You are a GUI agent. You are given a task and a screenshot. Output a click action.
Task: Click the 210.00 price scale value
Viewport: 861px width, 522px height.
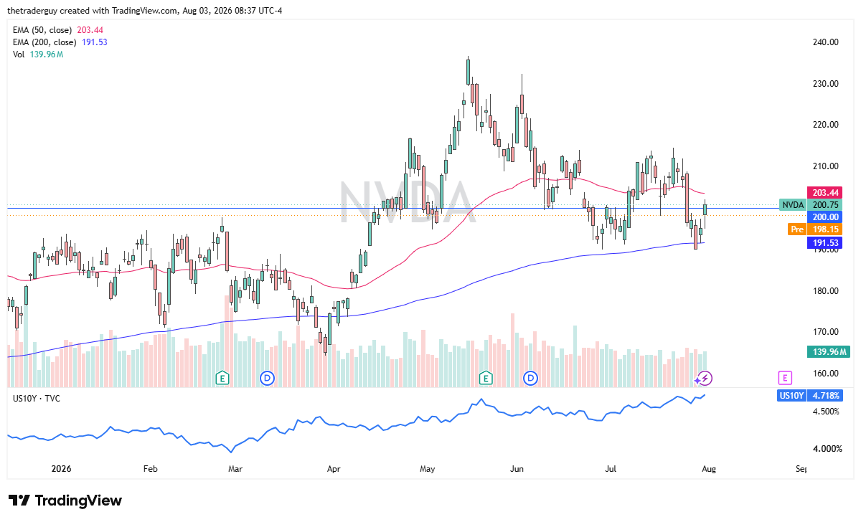click(x=824, y=166)
